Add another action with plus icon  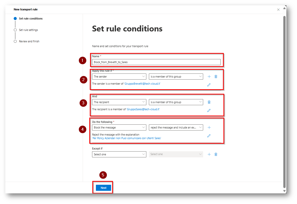(x=209, y=127)
